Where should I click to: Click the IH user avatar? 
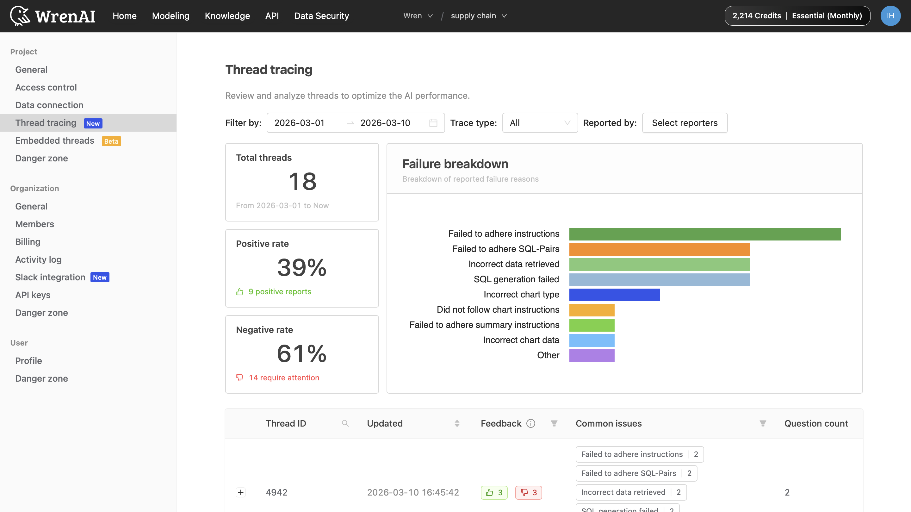[890, 16]
